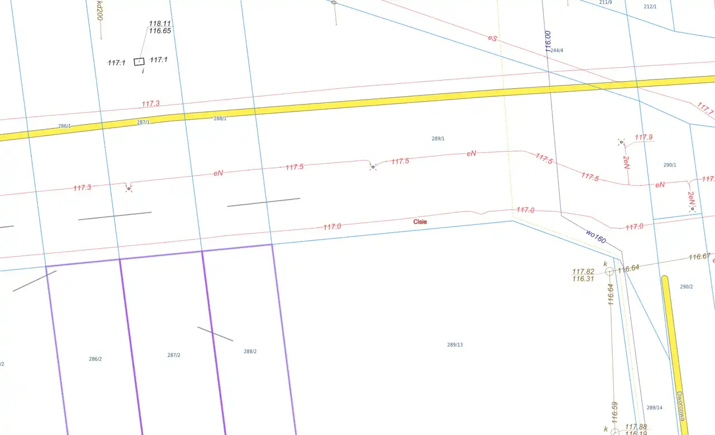This screenshot has width=715, height=435.
Task: Select parcel label 288/2
Action: point(250,352)
